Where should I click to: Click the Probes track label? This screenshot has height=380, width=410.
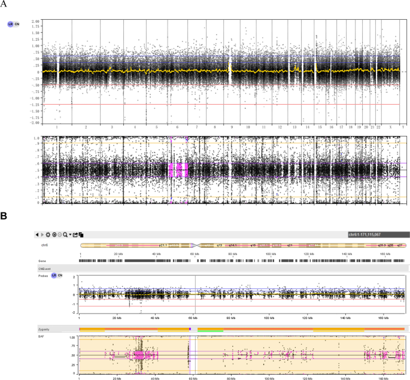(43, 276)
